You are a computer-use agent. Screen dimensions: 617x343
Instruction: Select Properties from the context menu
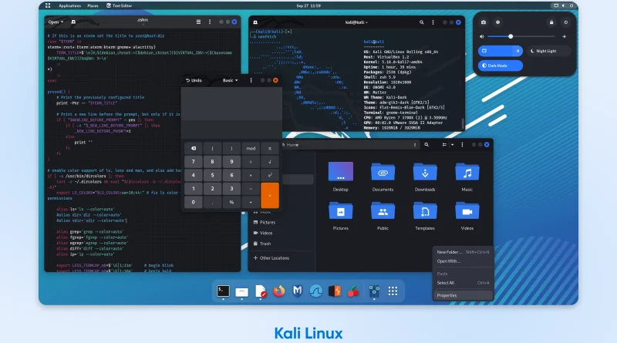point(447,295)
